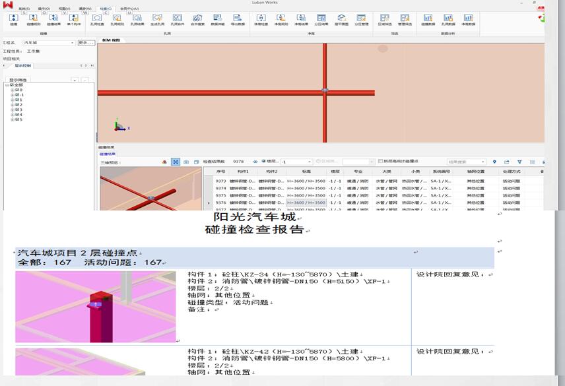
Task: Open the 净高数据 clearance data analysis chart
Action: click(468, 19)
